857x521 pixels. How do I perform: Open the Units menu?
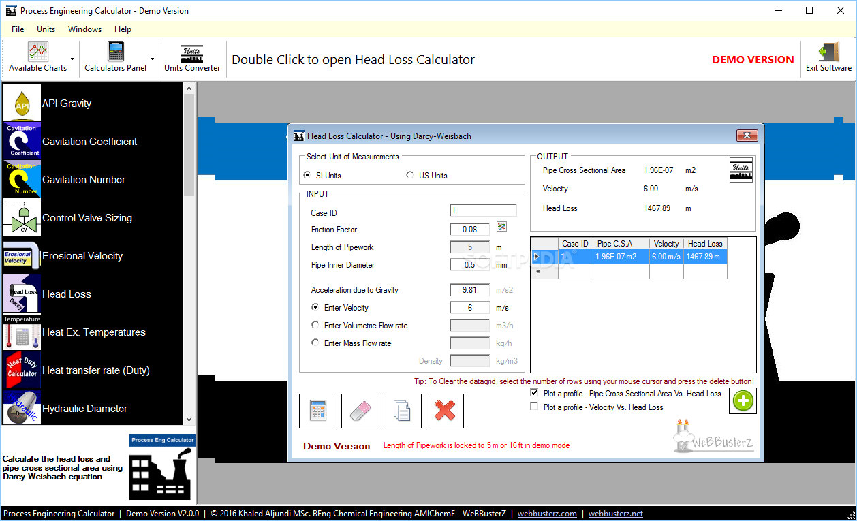pos(46,29)
